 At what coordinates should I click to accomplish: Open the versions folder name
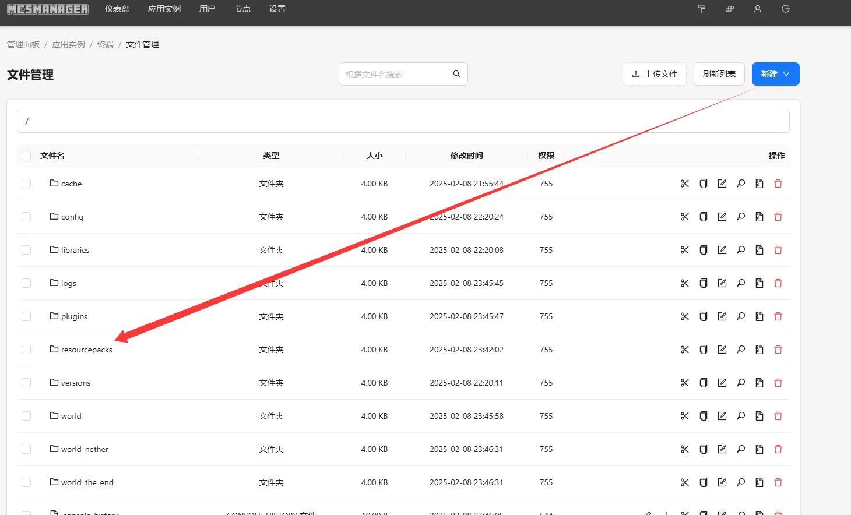coord(76,383)
